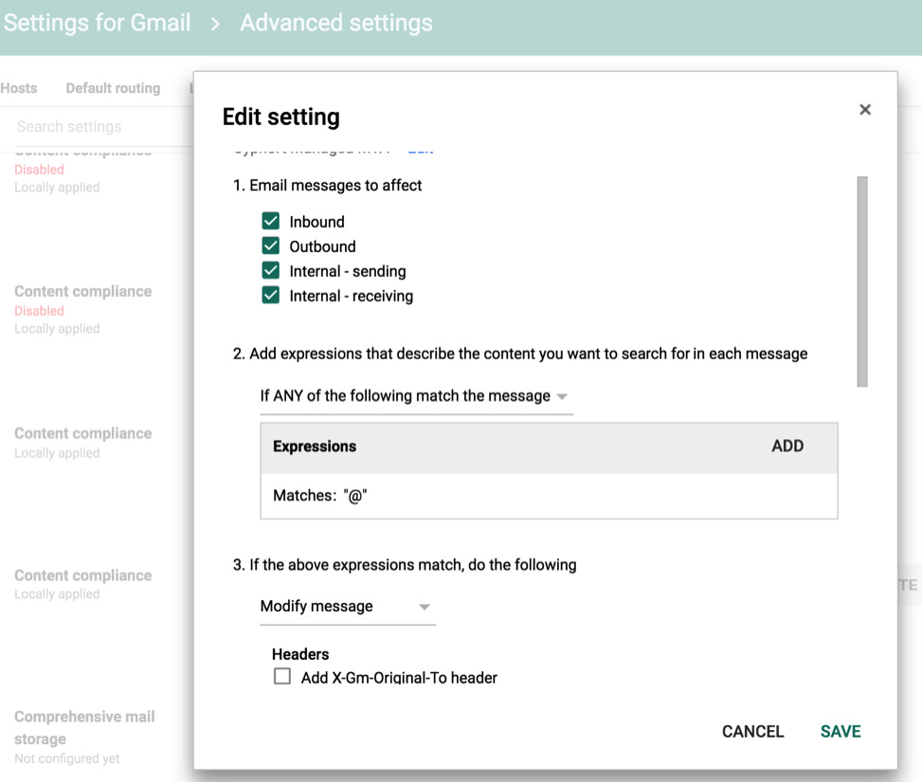Close the Edit setting dialog
This screenshot has width=922, height=783.
(x=864, y=110)
